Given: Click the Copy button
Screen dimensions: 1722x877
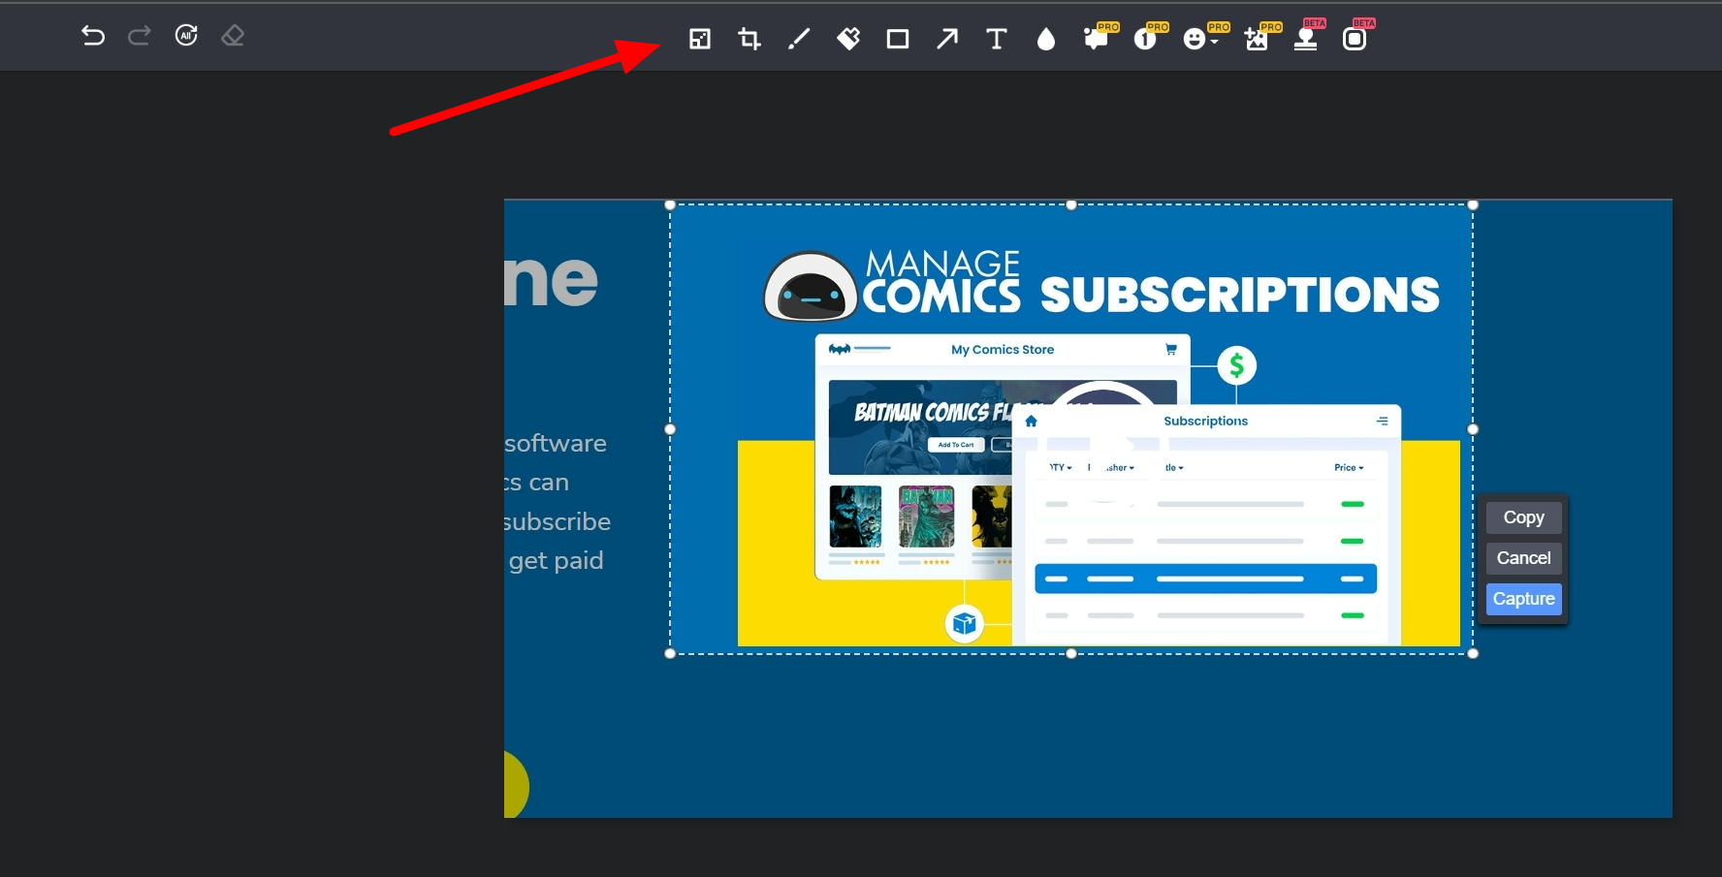Looking at the screenshot, I should tap(1523, 517).
